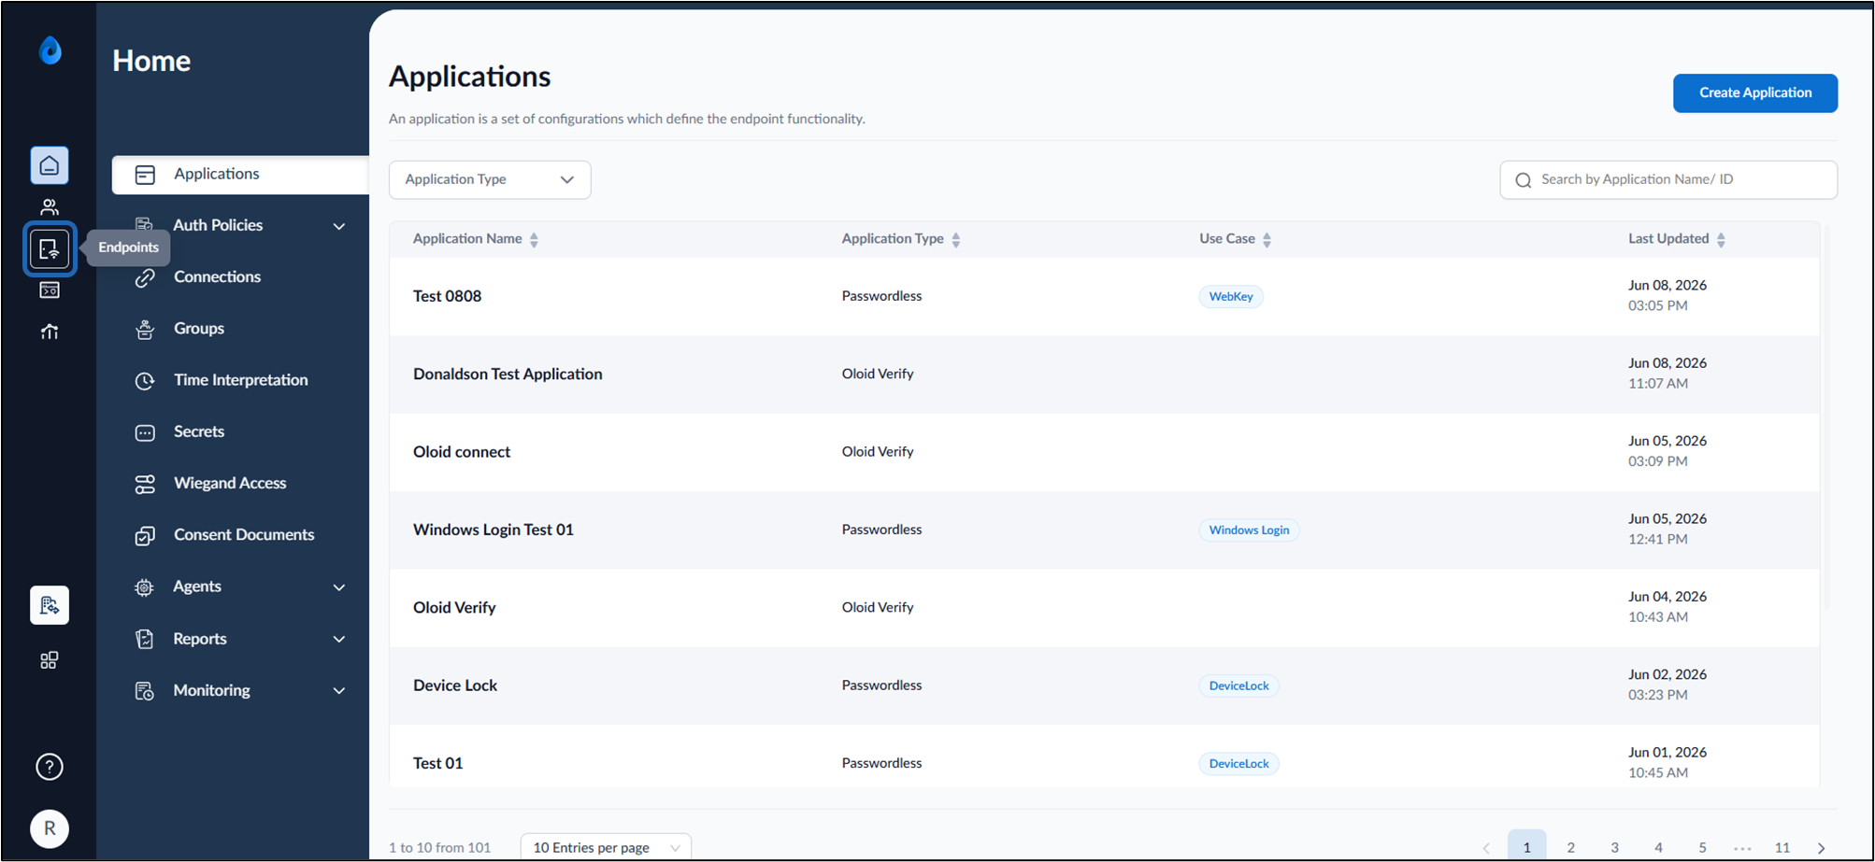Expand the Monitoring submenu chevron

tap(339, 691)
